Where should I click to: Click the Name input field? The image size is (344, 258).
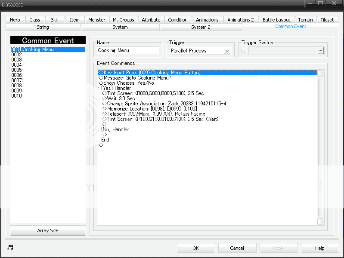128,51
